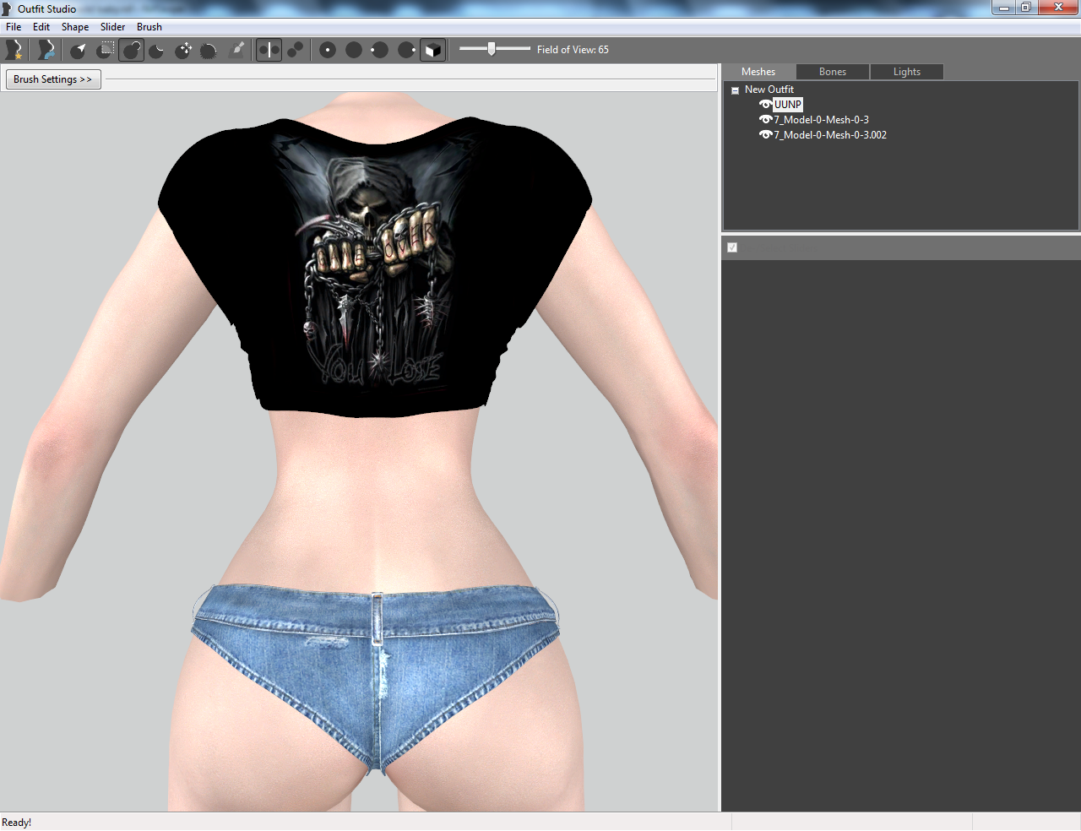Click the view button with right-edge dot
The height and width of the screenshot is (831, 1081).
click(406, 50)
